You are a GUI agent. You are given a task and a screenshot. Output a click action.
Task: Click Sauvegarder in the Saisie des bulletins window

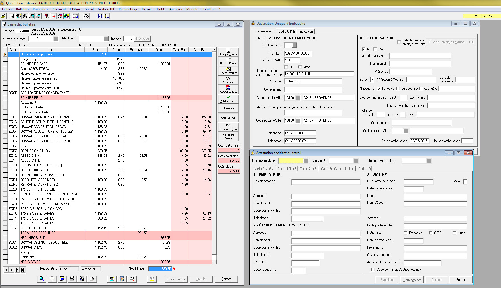(176, 279)
